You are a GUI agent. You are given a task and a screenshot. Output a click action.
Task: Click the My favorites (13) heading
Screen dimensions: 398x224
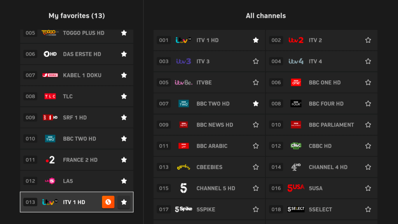77,16
